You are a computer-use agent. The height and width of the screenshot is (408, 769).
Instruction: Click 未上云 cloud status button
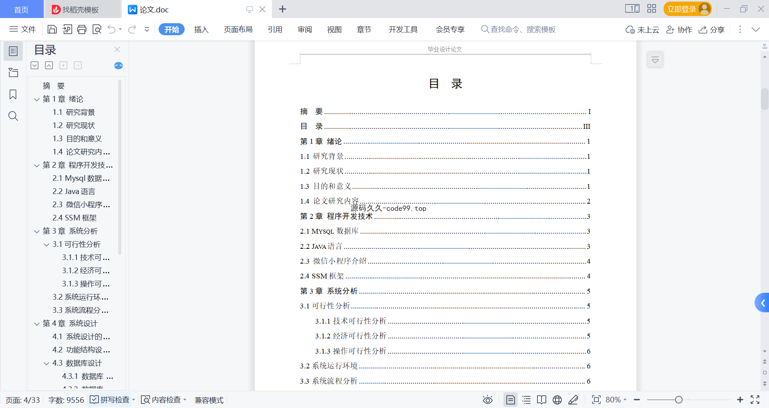click(642, 30)
